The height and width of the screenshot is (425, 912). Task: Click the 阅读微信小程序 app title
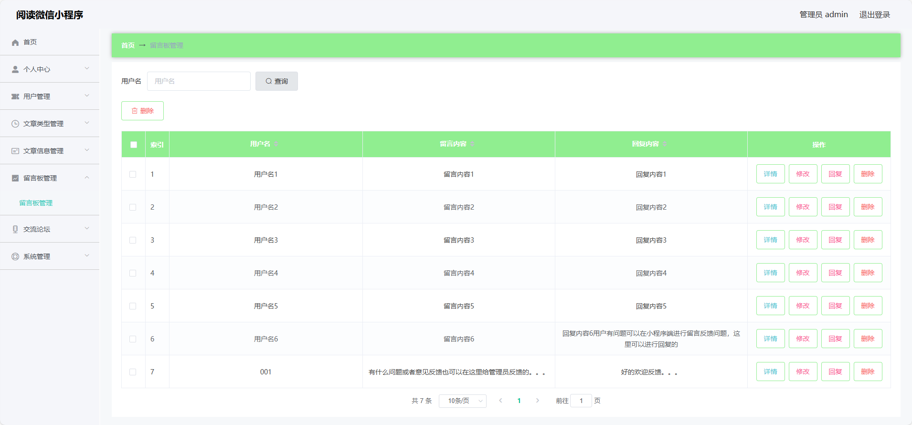coord(50,15)
